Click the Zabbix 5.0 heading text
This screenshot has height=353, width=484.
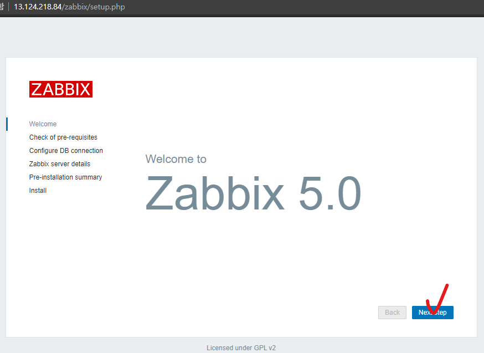point(253,193)
